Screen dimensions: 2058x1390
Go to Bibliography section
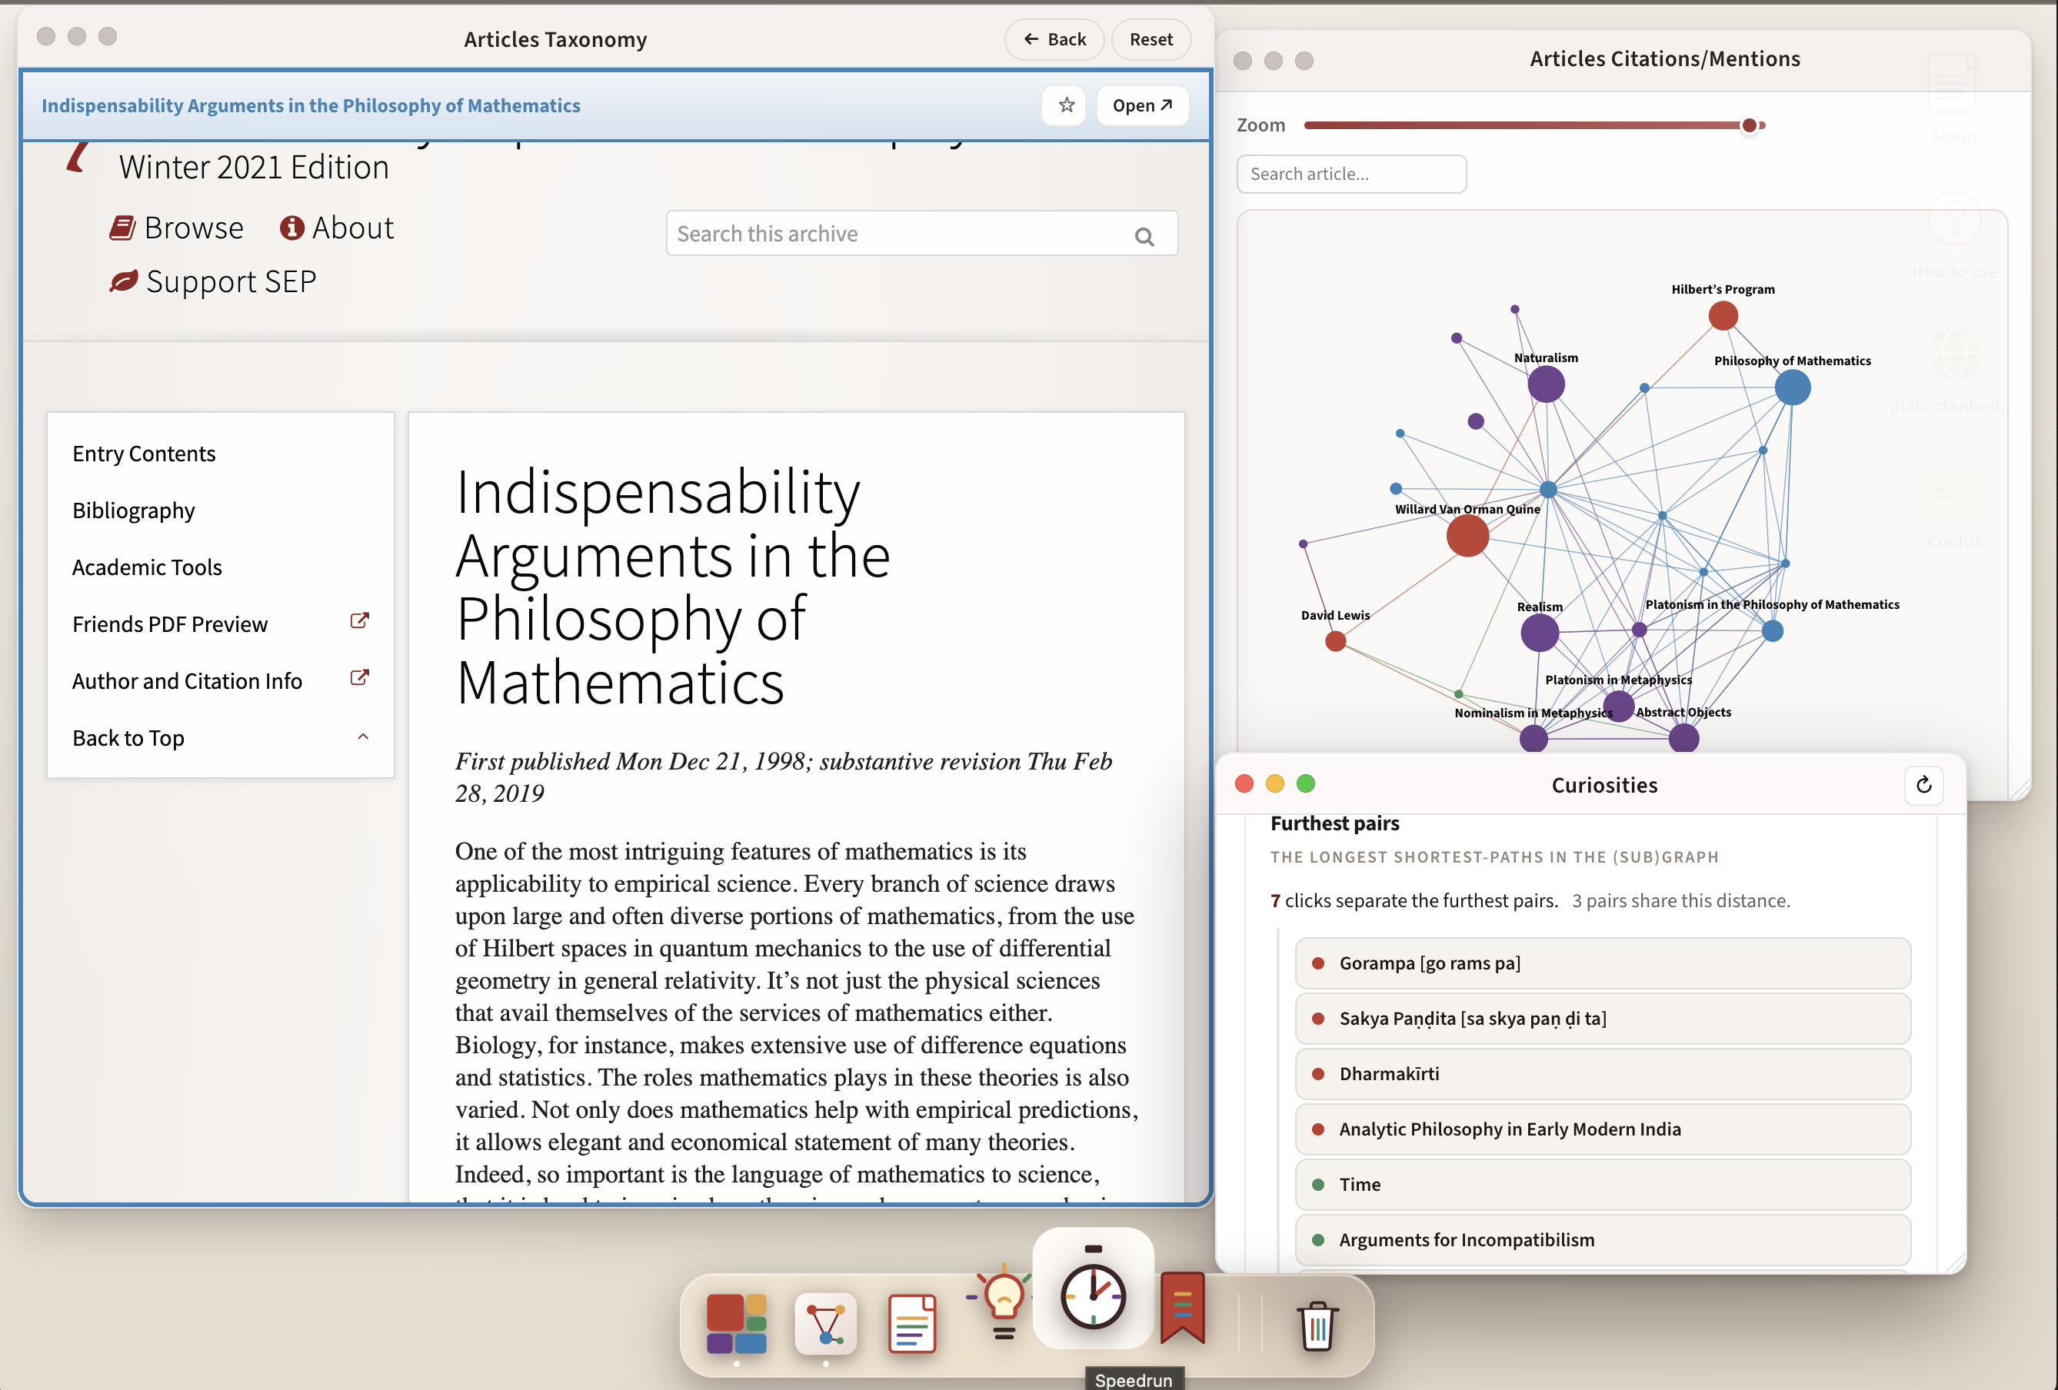click(x=134, y=510)
